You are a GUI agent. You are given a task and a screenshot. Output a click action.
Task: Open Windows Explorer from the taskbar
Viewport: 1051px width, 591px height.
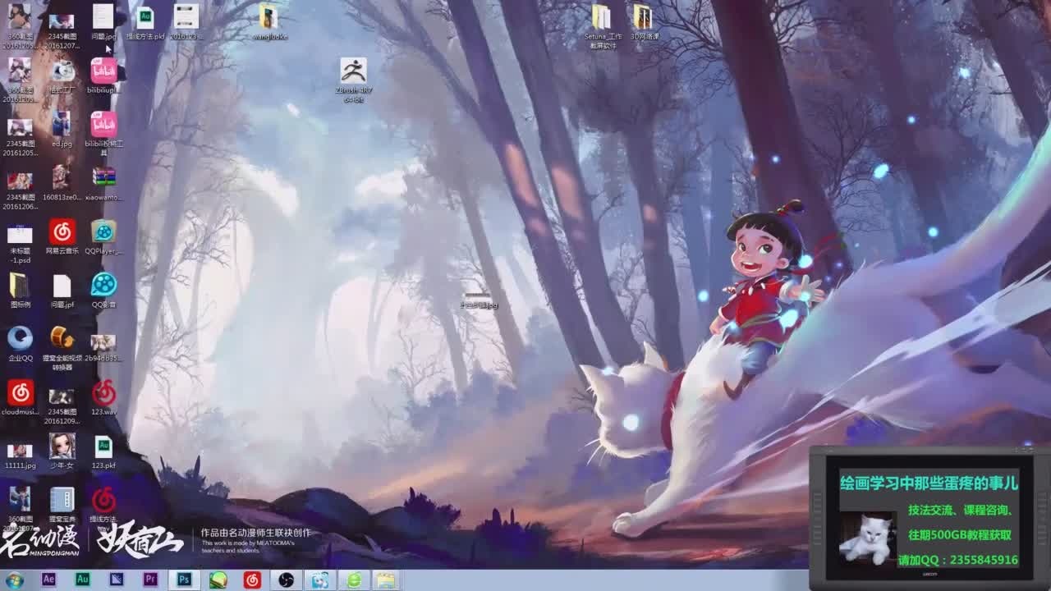click(386, 580)
